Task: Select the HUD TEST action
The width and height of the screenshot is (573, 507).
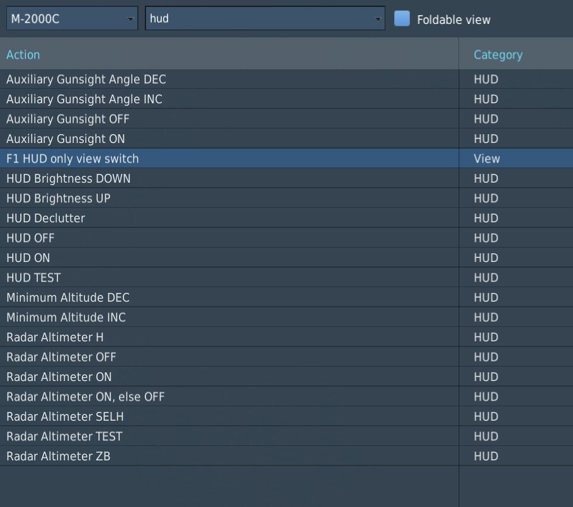Action: tap(33, 278)
